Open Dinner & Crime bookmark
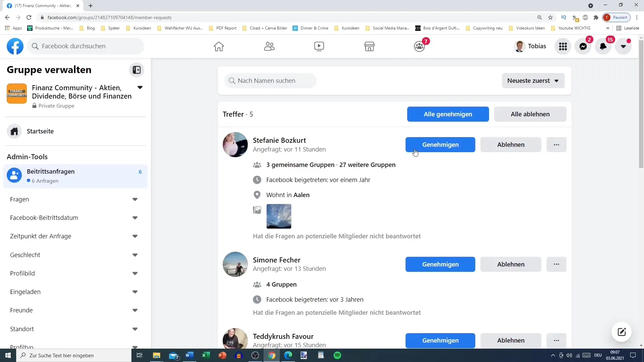644x362 pixels. (x=311, y=28)
